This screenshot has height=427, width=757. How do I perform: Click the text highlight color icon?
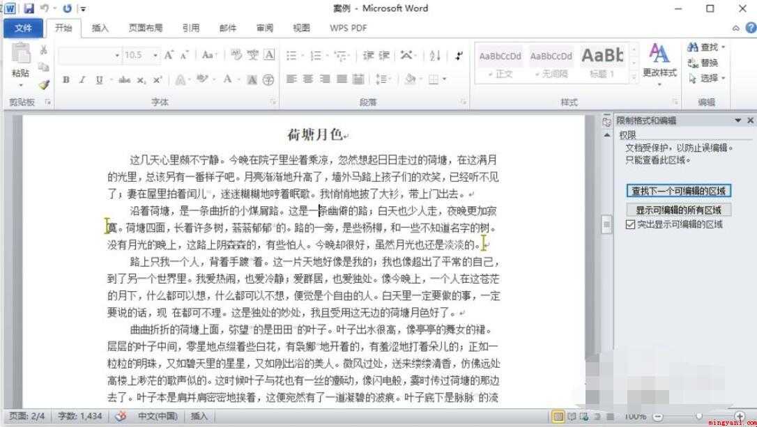click(203, 79)
